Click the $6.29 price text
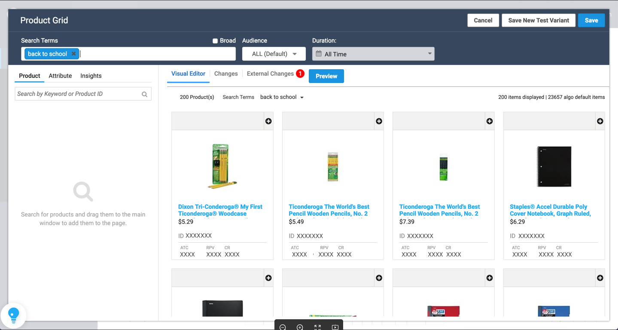 coord(518,222)
